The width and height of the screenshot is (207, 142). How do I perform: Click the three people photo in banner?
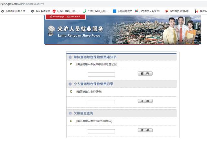pyautogui.click(x=180, y=30)
